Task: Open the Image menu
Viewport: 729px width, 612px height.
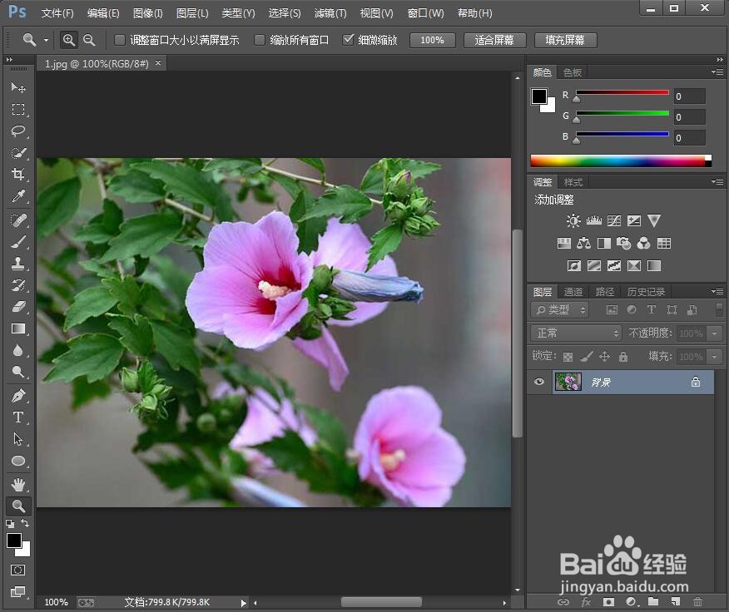Action: coord(148,13)
